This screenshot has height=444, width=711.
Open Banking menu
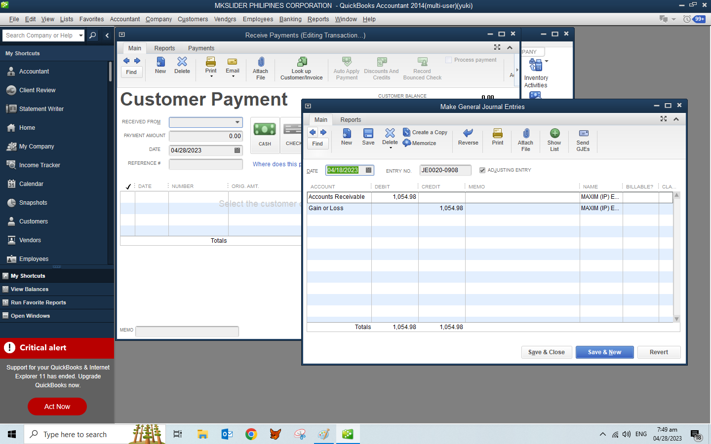click(290, 19)
